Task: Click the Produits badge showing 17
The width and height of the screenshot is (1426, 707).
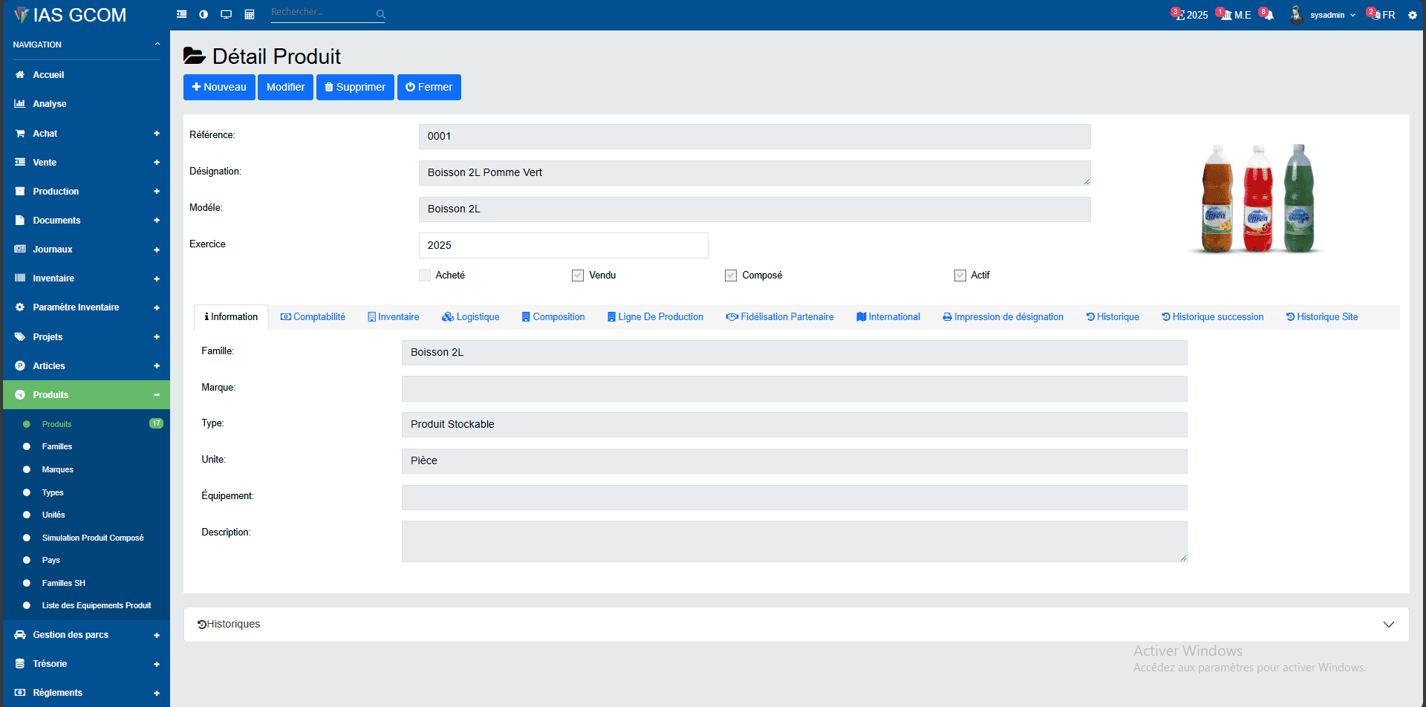Action: (156, 423)
